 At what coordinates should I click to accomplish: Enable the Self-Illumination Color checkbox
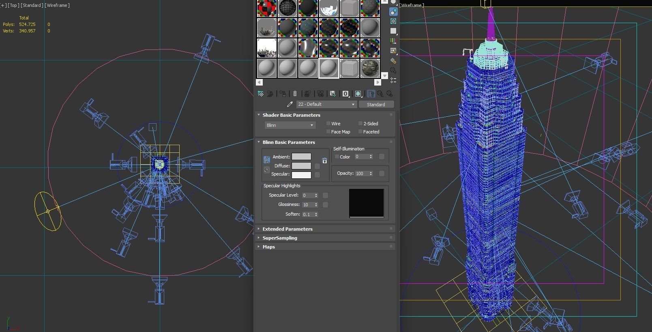pyautogui.click(x=337, y=156)
